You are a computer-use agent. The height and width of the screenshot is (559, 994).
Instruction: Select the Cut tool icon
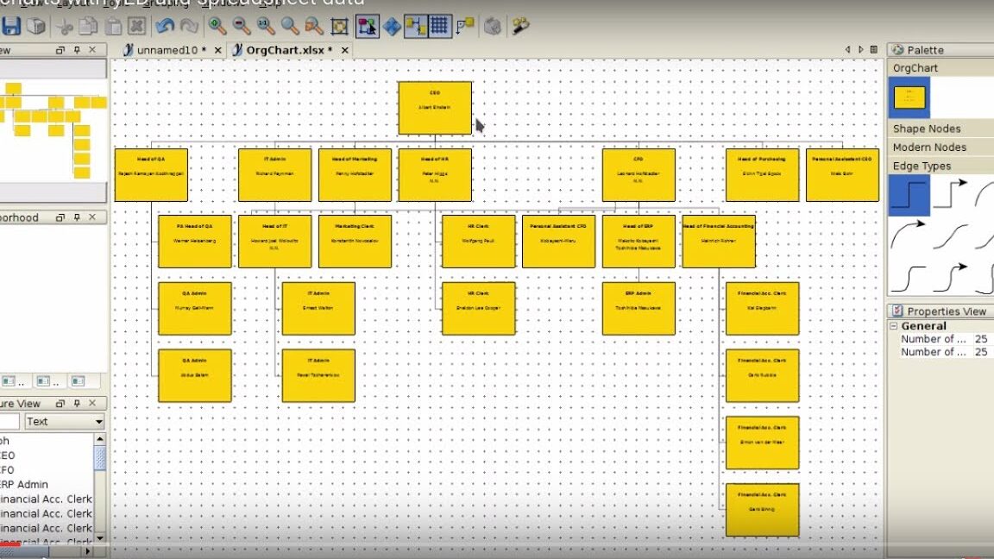[x=63, y=25]
